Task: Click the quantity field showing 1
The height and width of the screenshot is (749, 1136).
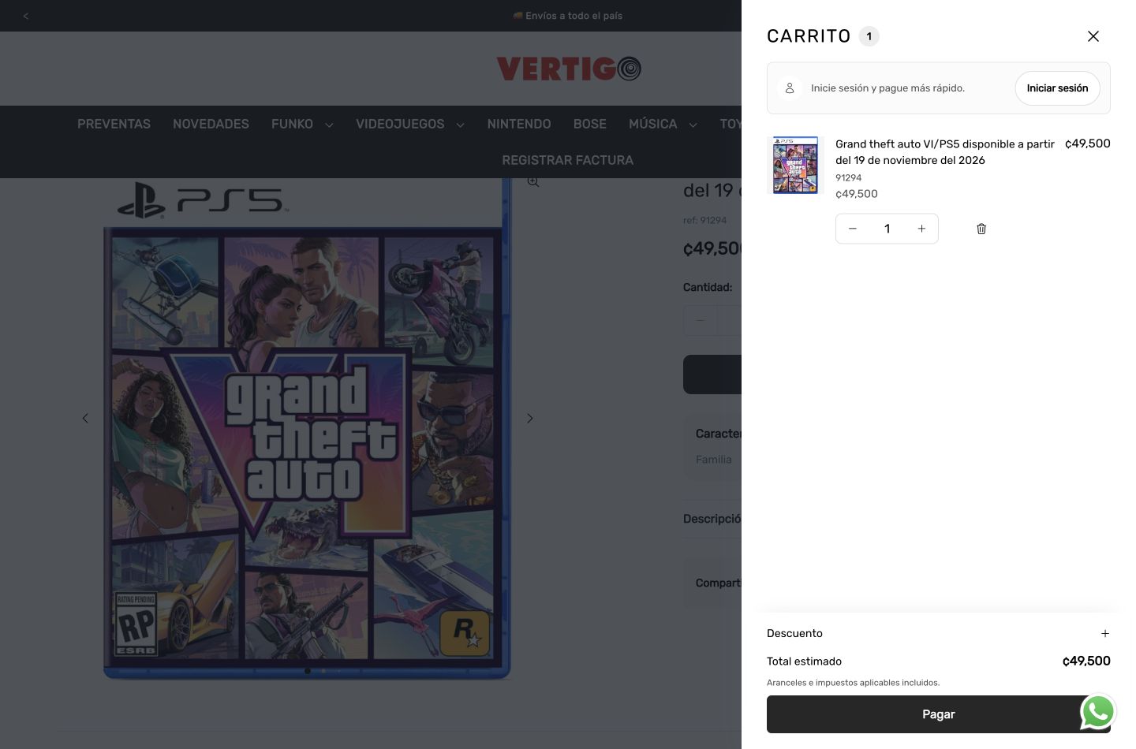Action: (x=887, y=229)
